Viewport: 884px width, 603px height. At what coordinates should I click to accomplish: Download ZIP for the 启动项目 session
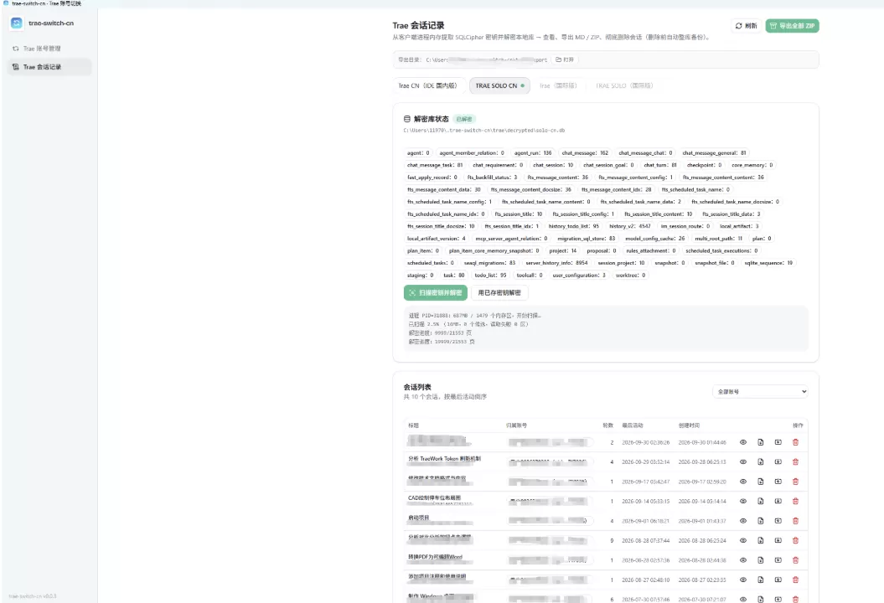click(x=778, y=521)
